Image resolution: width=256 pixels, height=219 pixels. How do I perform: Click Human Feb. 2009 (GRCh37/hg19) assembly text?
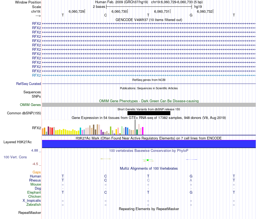point(122,2)
